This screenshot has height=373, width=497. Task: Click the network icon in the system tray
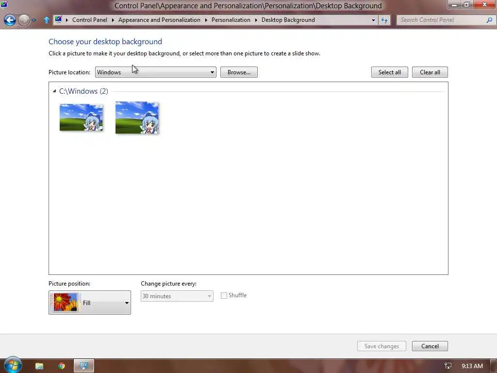point(448,366)
